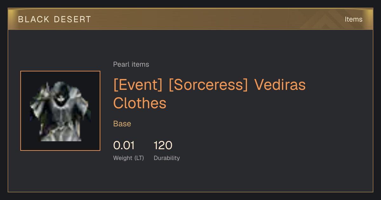Click the Durability label
Image resolution: width=381 pixels, height=200 pixels.
tap(167, 158)
